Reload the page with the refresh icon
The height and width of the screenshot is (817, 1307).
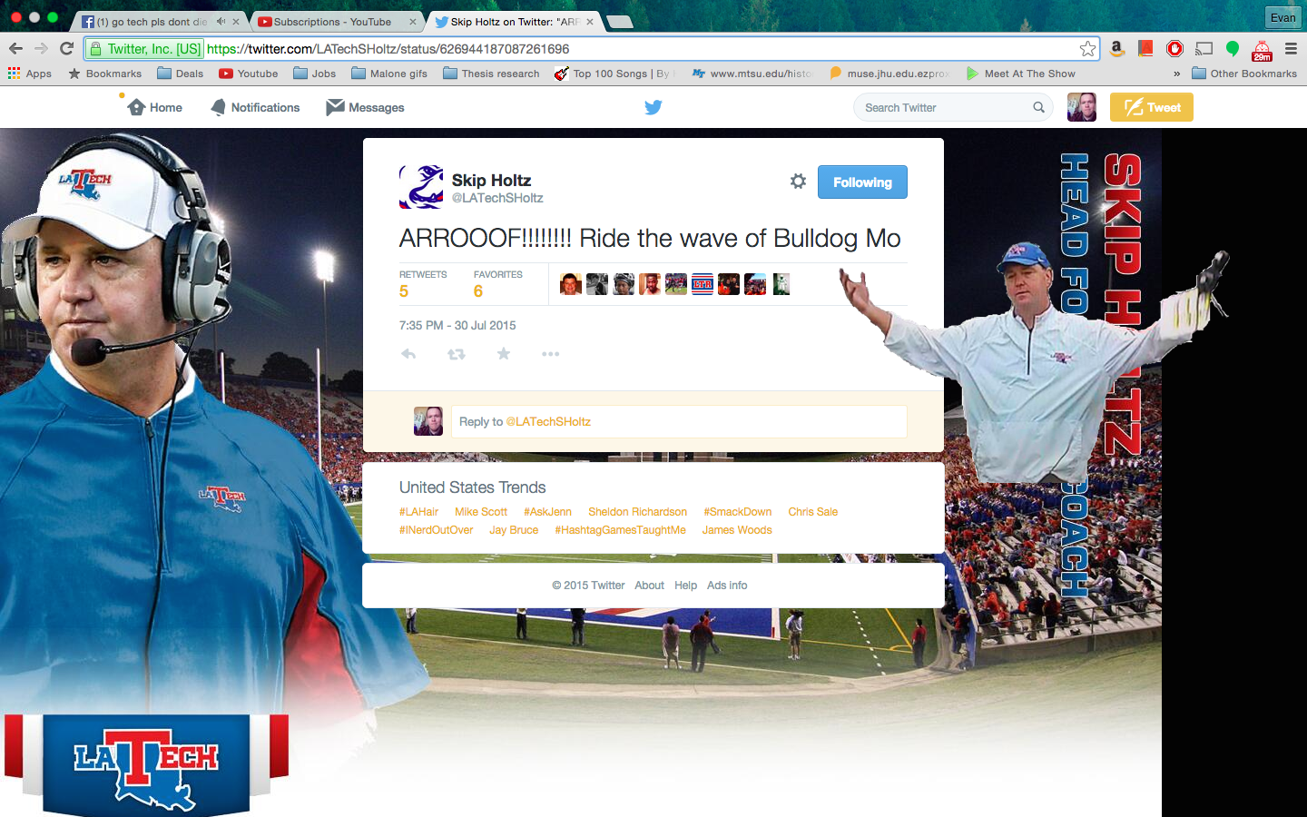coord(66,49)
